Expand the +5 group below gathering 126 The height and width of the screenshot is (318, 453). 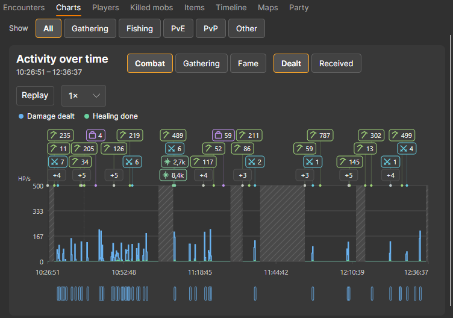(114, 175)
